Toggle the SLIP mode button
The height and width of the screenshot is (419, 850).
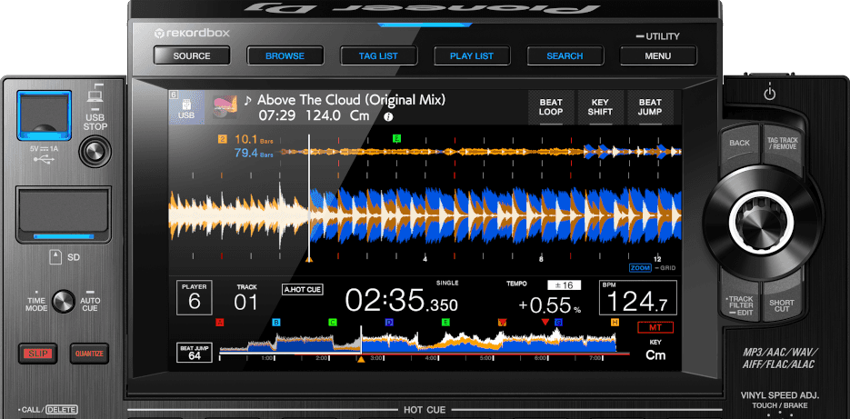[37, 353]
